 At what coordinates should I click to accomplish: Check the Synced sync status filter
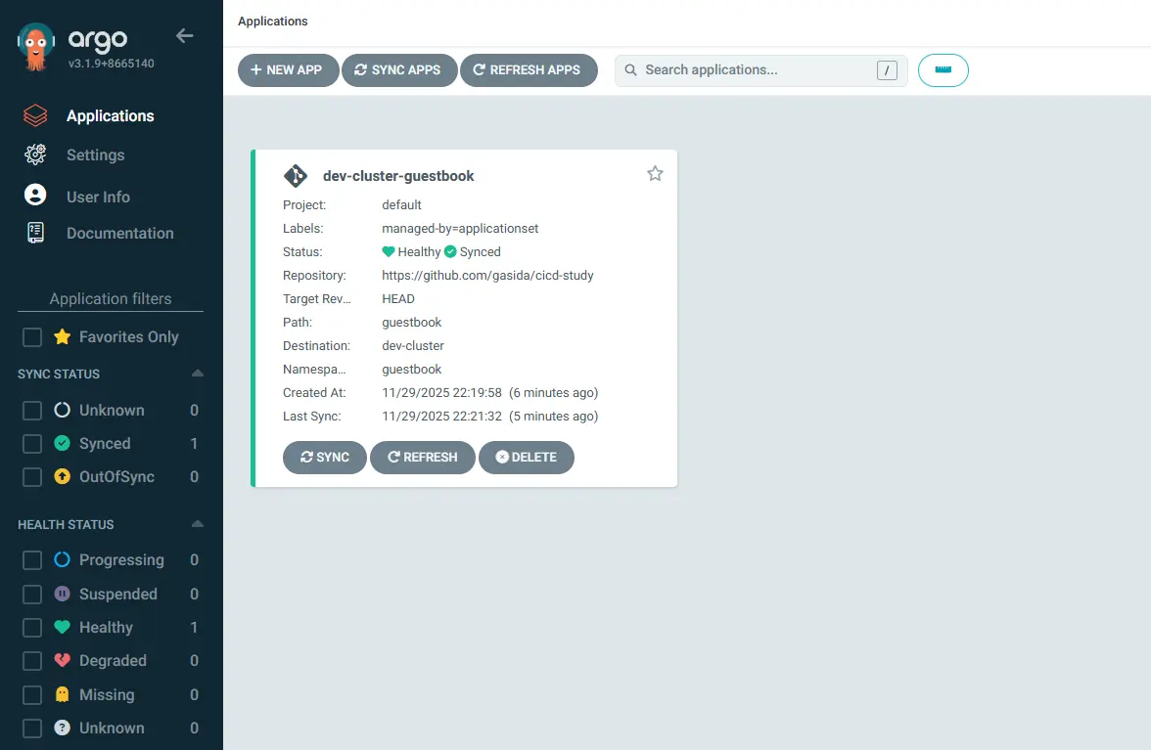[x=31, y=443]
